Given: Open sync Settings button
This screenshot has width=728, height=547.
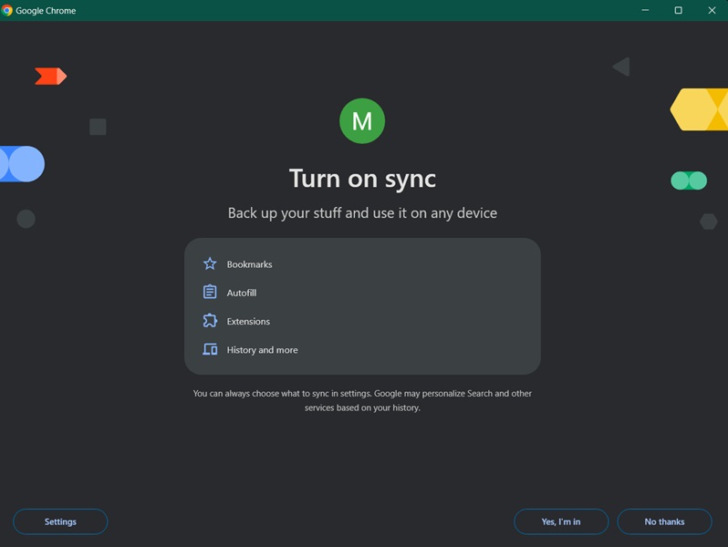Looking at the screenshot, I should [60, 521].
